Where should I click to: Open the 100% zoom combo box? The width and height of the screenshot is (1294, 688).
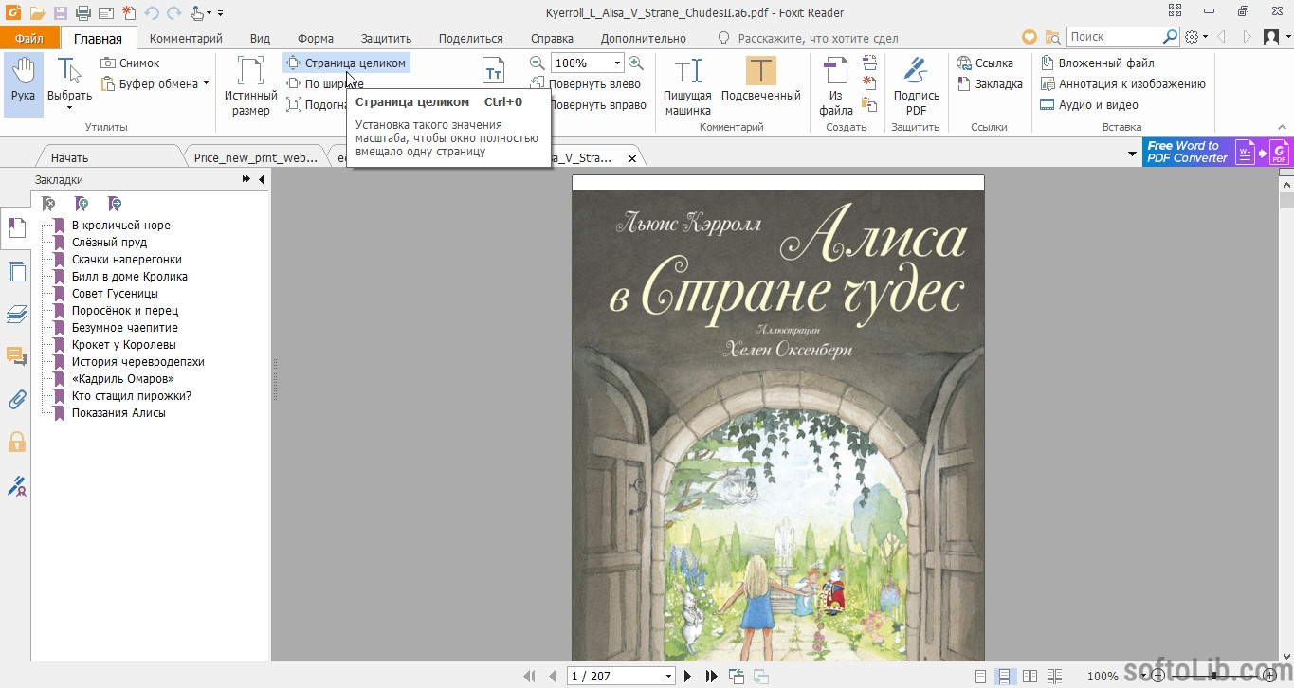click(587, 63)
